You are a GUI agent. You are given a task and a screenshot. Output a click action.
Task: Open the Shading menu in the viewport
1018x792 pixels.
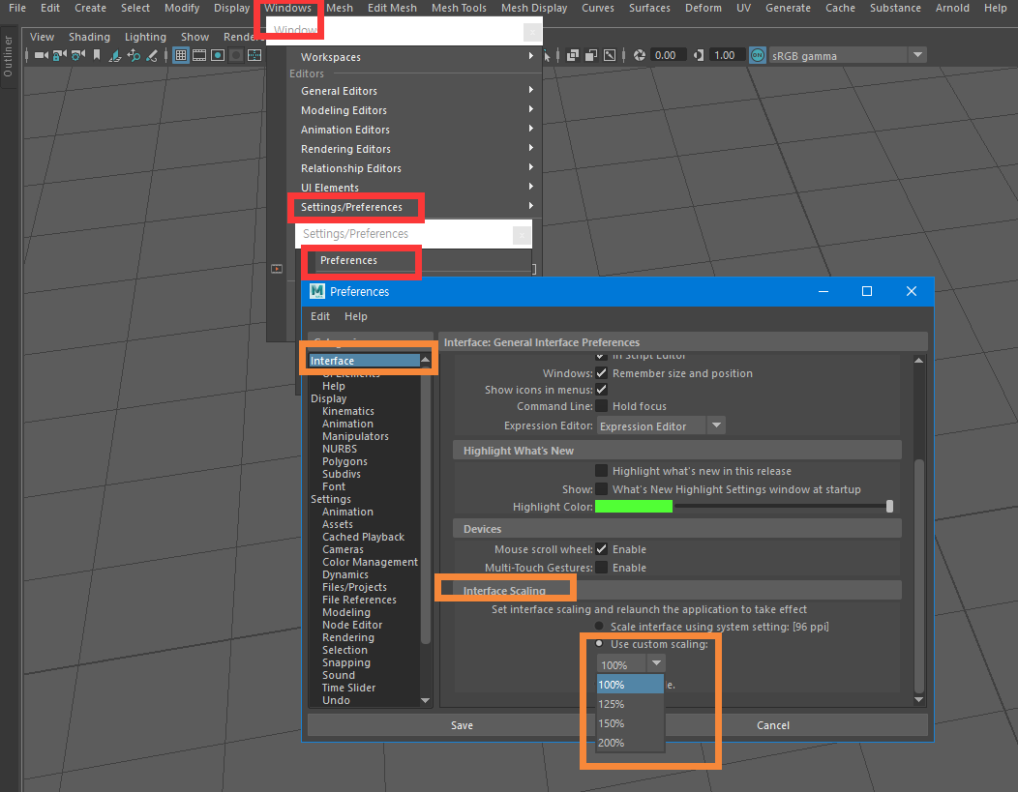(x=89, y=36)
